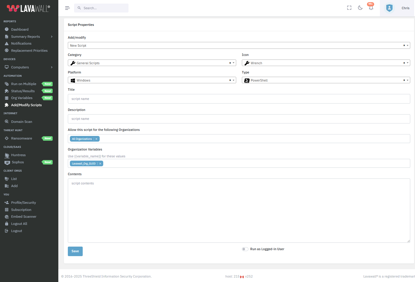The image size is (415, 282).
Task: Remove the All Organizations tag
Action: tap(96, 139)
